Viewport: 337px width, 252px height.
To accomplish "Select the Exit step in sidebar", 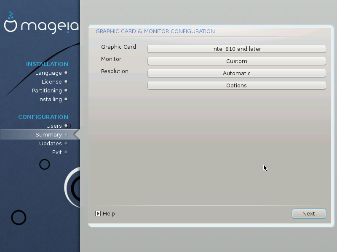I will click(57, 152).
